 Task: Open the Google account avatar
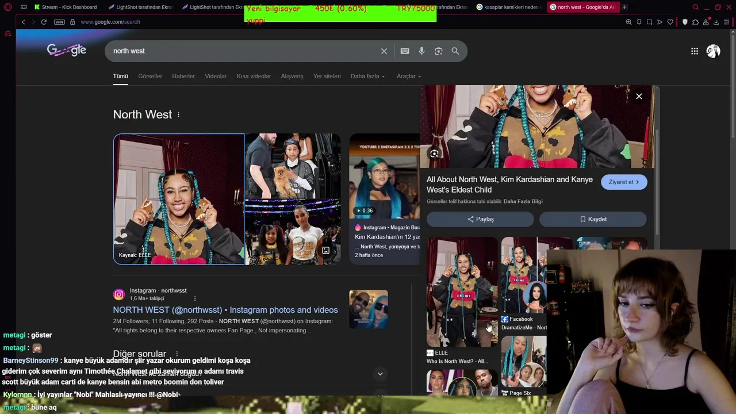(x=714, y=51)
